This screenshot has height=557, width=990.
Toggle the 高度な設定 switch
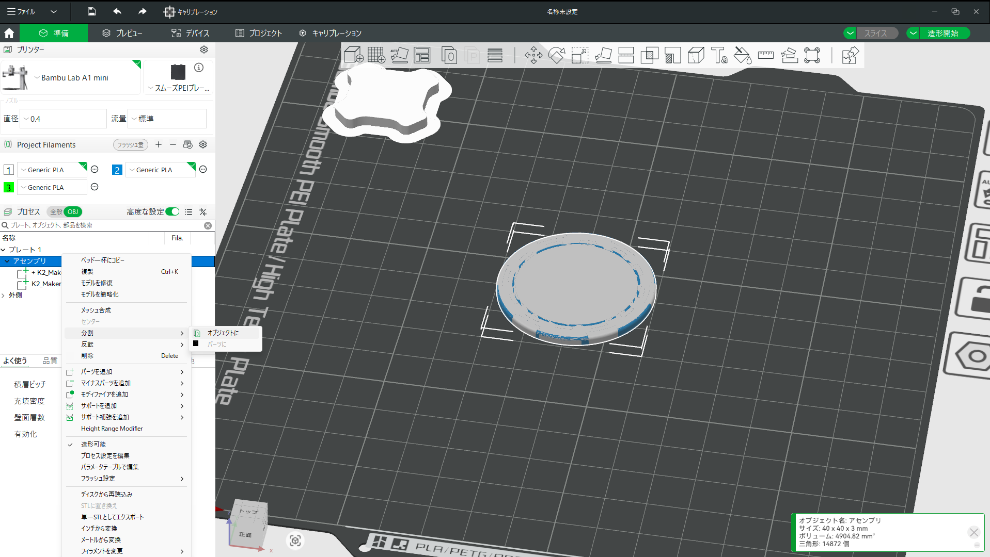click(172, 211)
